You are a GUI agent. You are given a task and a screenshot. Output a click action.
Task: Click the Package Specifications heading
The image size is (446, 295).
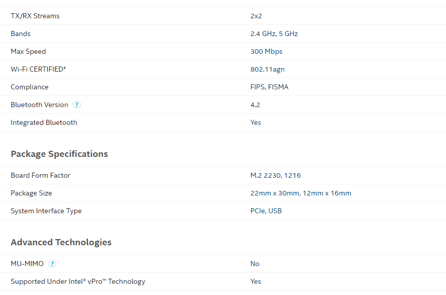click(59, 154)
